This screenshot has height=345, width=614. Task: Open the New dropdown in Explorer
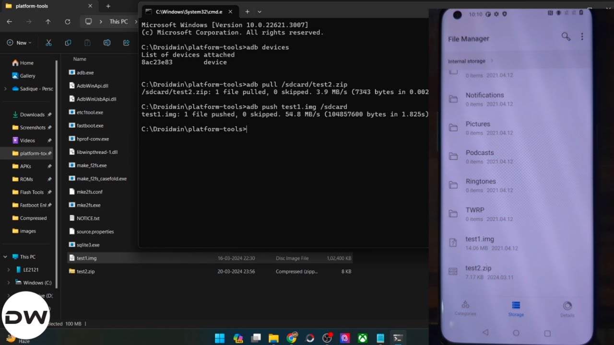(x=19, y=43)
